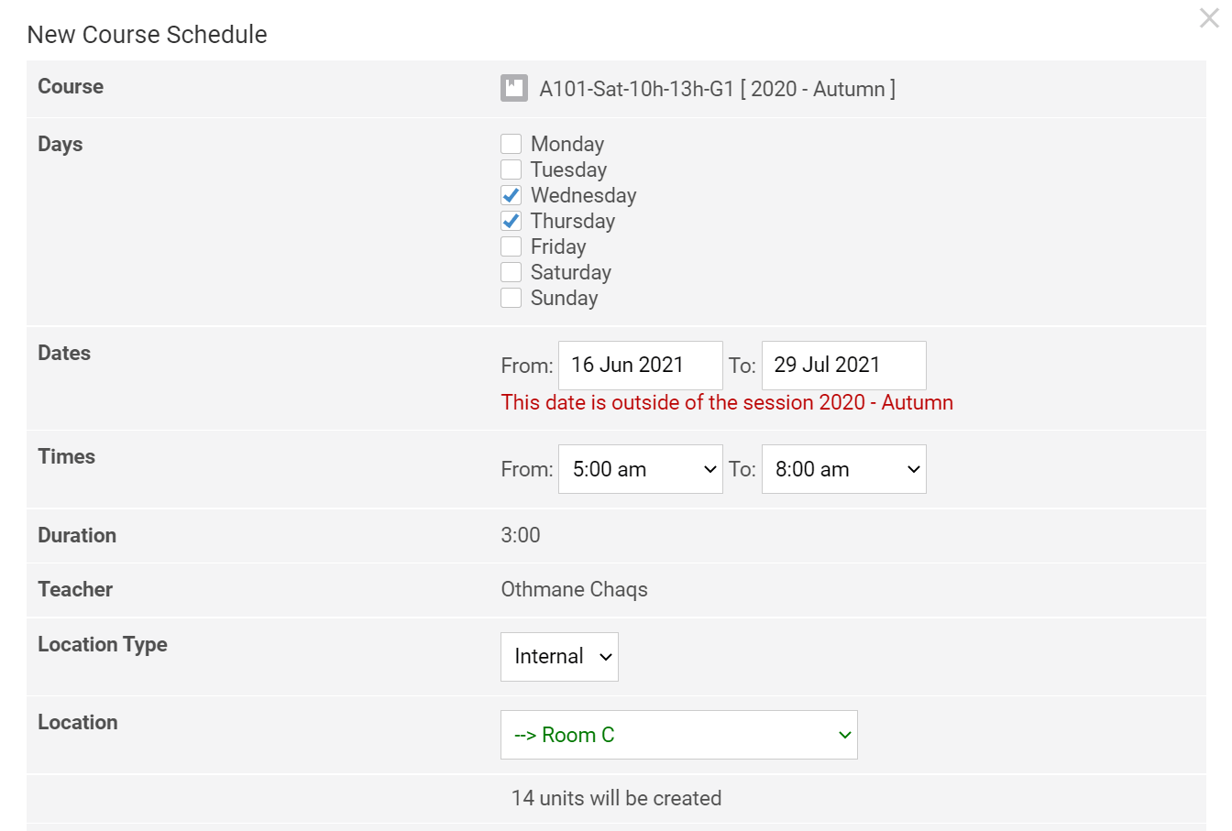1232x831 pixels.
Task: Click the Othmane Chaqs teacher name
Action: click(574, 589)
